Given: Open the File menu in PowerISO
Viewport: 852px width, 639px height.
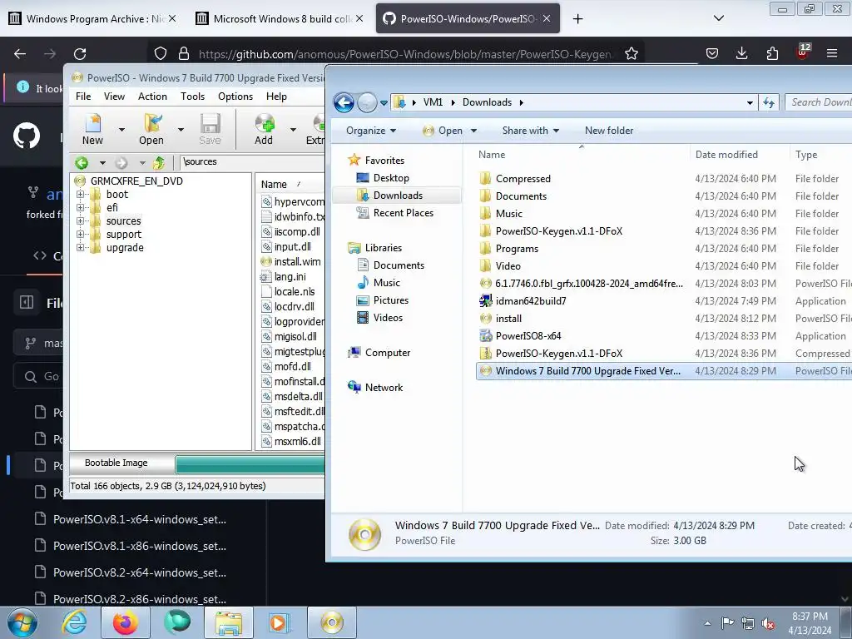Looking at the screenshot, I should pos(83,97).
